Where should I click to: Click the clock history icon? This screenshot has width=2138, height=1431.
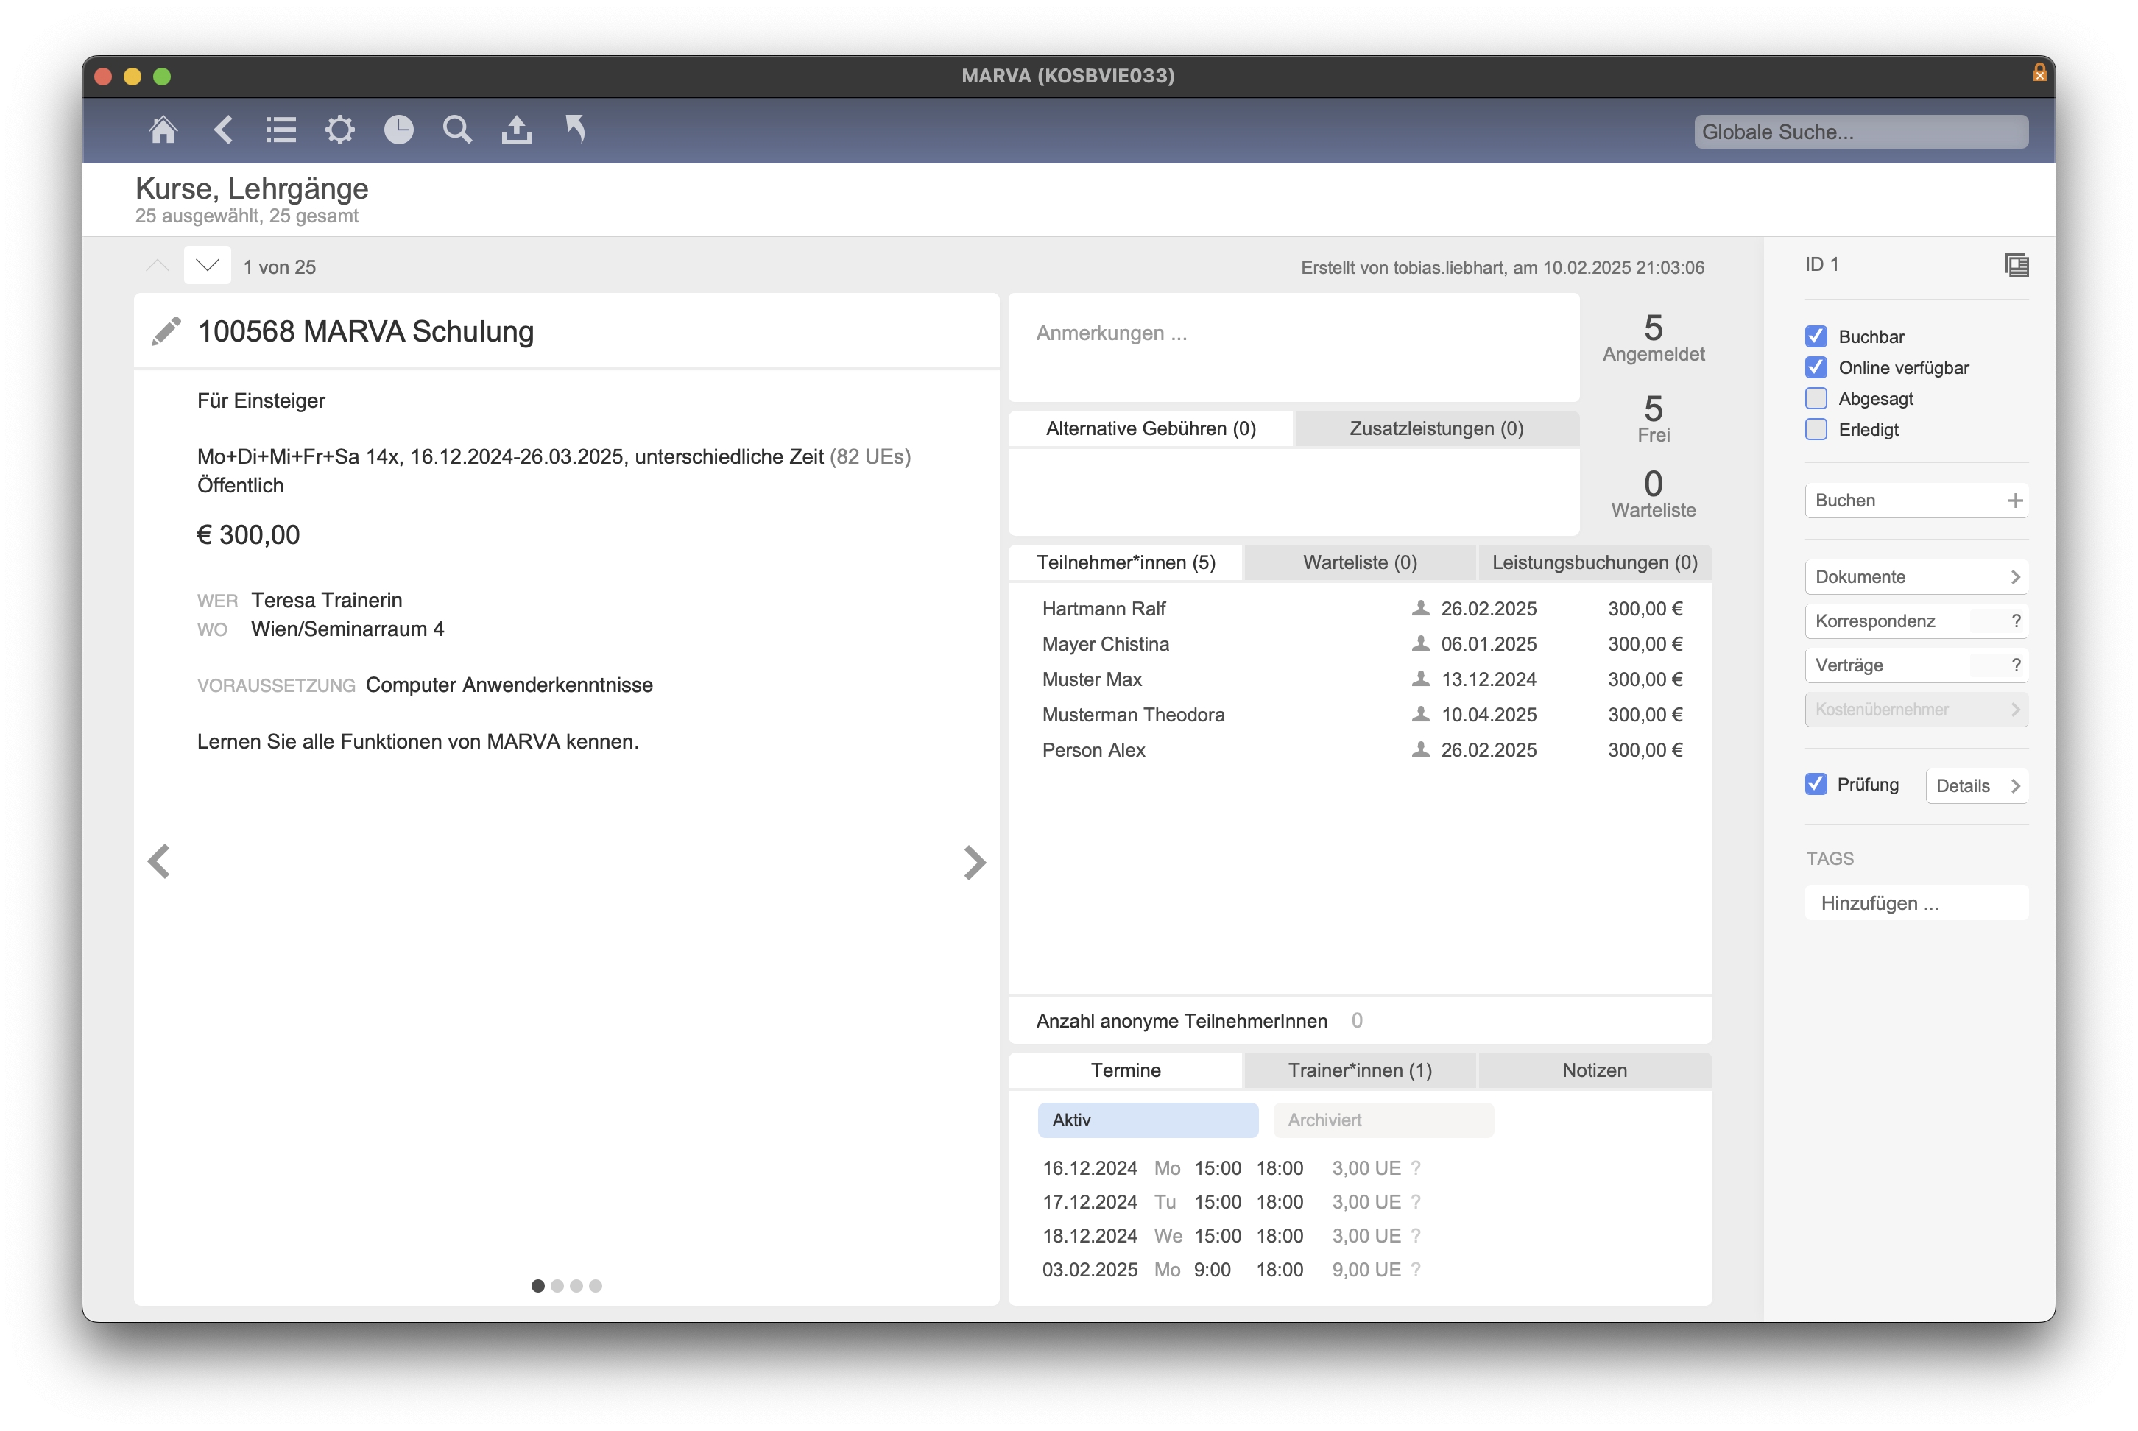(x=399, y=130)
